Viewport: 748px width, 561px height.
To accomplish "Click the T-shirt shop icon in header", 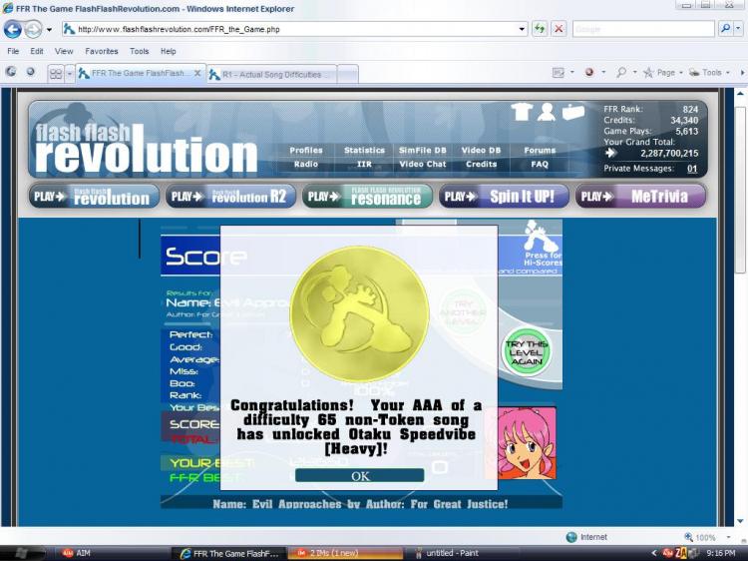I will pyautogui.click(x=521, y=112).
